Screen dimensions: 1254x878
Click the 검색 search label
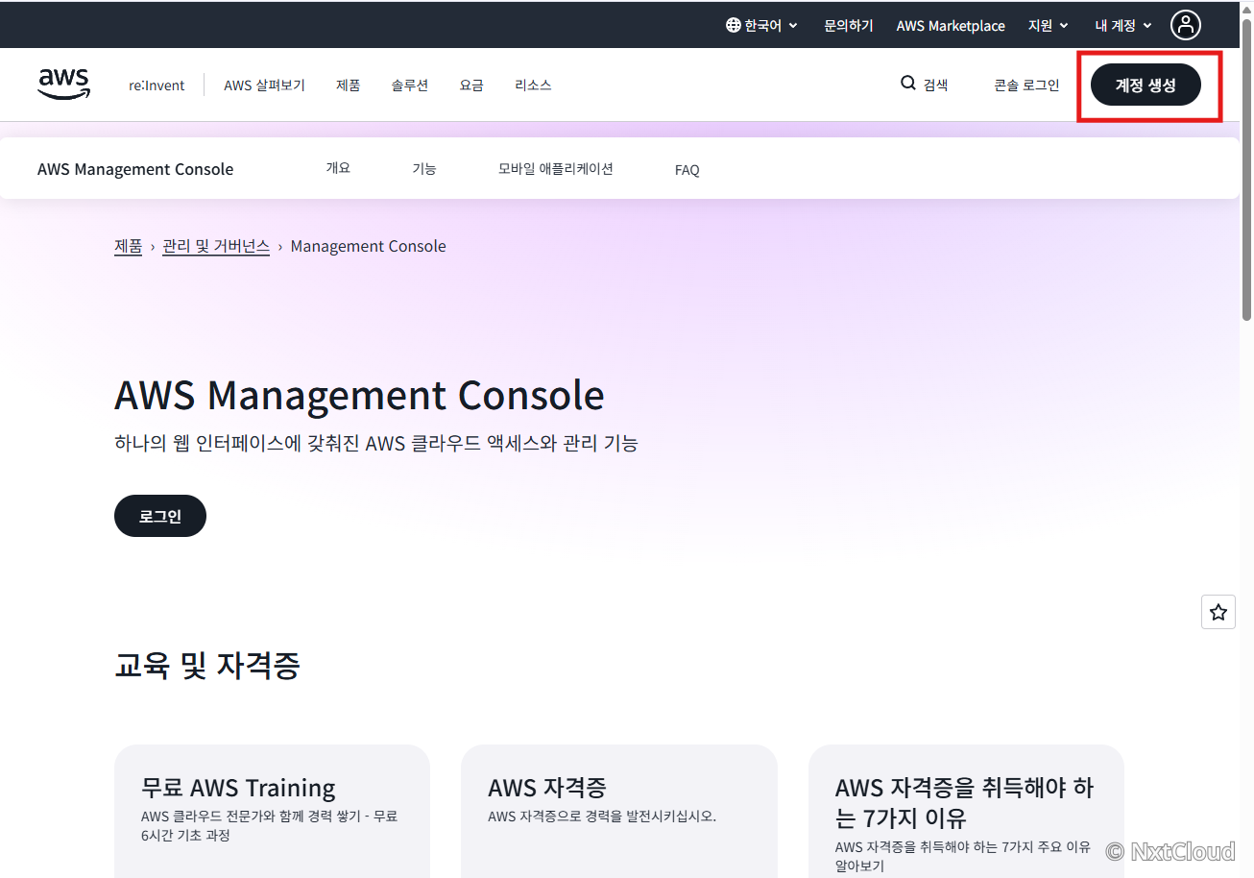935,85
